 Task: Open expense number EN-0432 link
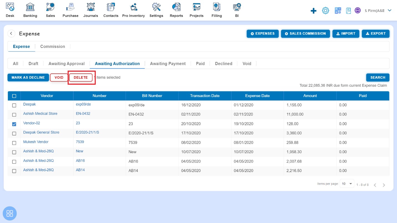(x=83, y=114)
